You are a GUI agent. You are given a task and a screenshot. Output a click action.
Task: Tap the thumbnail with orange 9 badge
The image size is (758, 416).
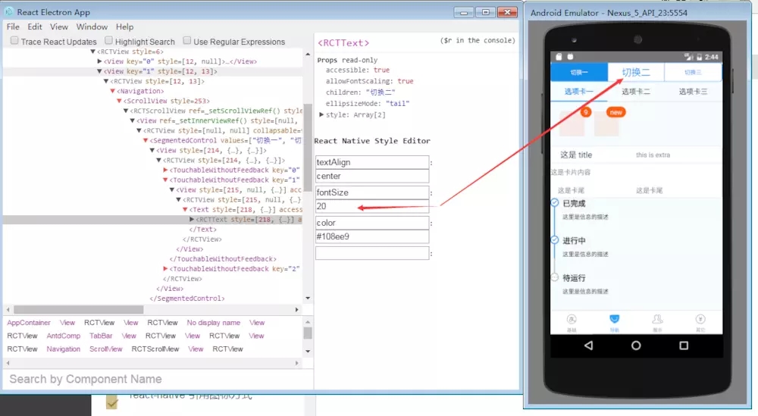tap(572, 123)
